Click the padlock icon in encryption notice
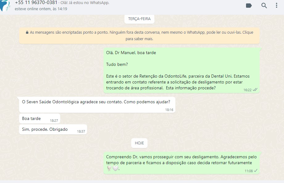This screenshot has width=284, height=183. [x=27, y=32]
